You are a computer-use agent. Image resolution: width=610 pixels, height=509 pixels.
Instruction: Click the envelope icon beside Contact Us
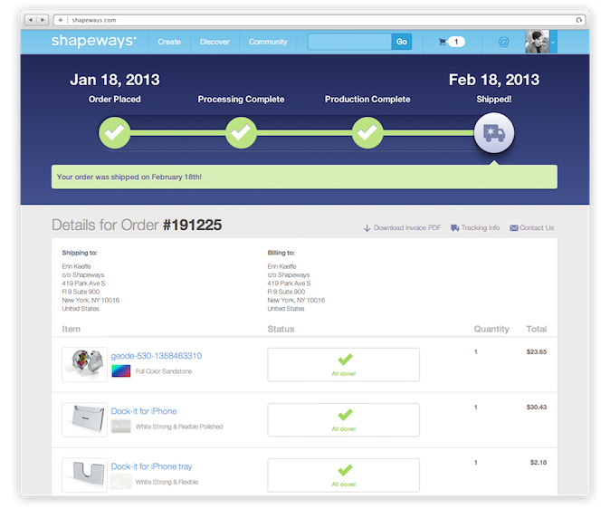(x=514, y=228)
